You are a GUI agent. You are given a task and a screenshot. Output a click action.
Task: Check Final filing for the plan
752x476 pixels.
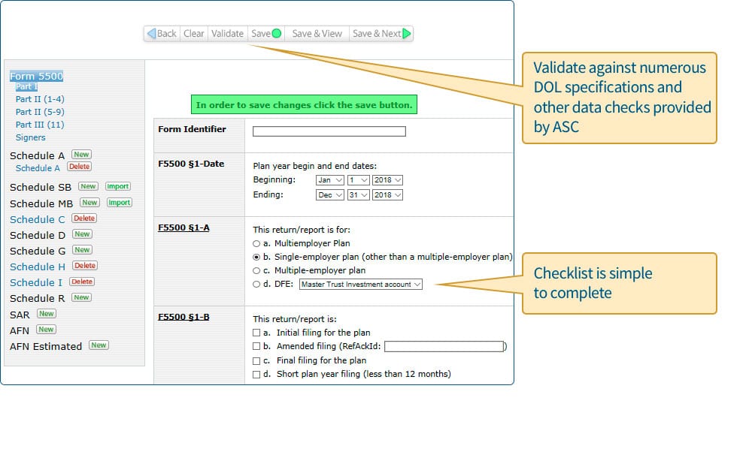pos(256,360)
